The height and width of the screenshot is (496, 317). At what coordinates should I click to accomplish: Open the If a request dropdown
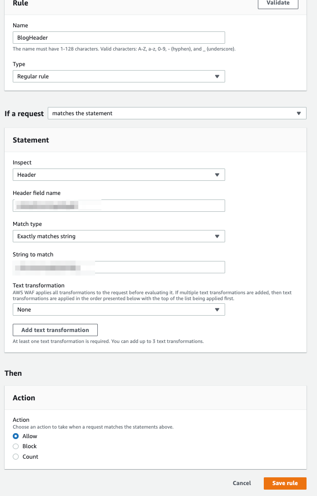(x=177, y=113)
